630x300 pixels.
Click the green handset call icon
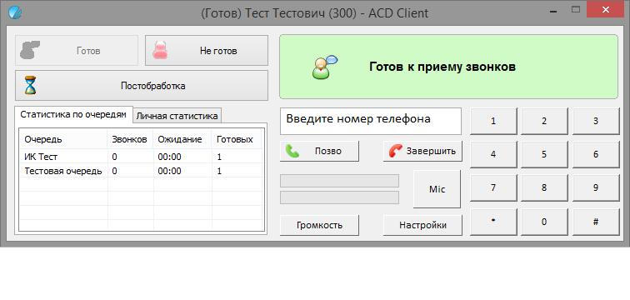click(x=292, y=151)
